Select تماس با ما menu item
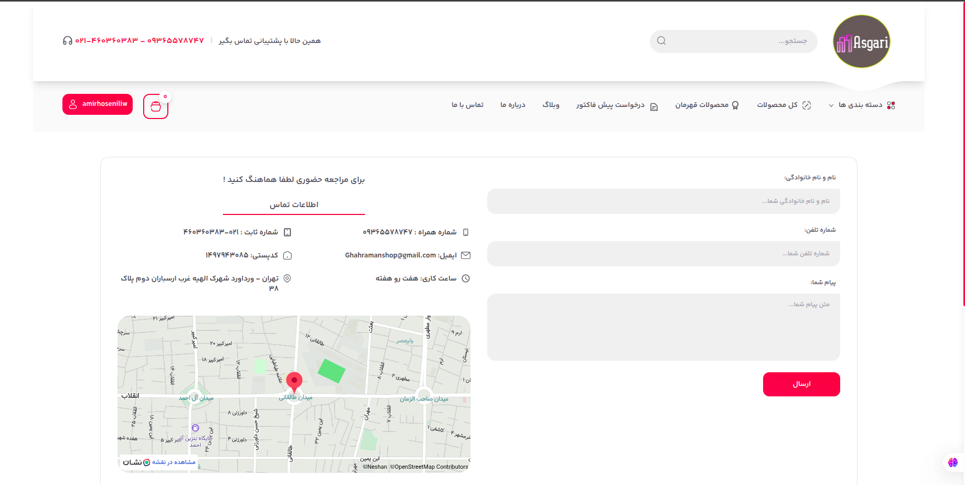 point(467,105)
